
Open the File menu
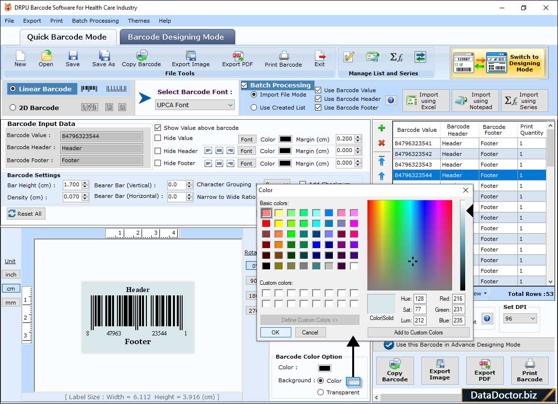10,21
